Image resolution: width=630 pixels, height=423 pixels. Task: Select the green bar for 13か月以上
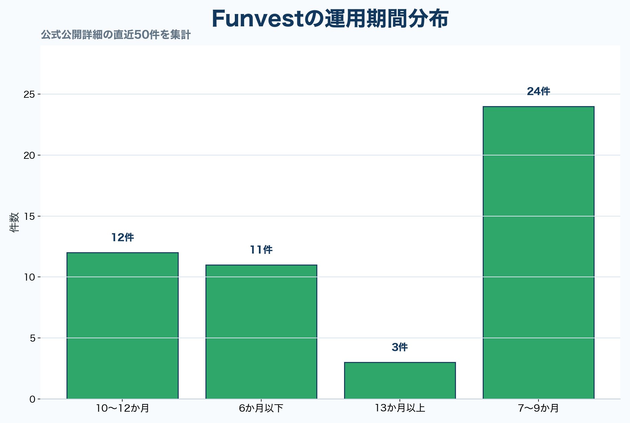point(400,381)
